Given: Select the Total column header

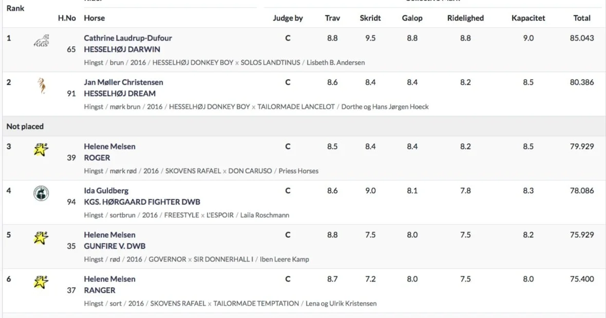Looking at the screenshot, I should tap(582, 18).
